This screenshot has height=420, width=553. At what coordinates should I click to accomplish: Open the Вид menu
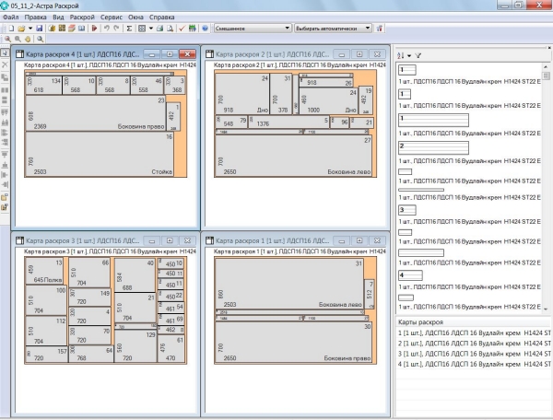[58, 17]
